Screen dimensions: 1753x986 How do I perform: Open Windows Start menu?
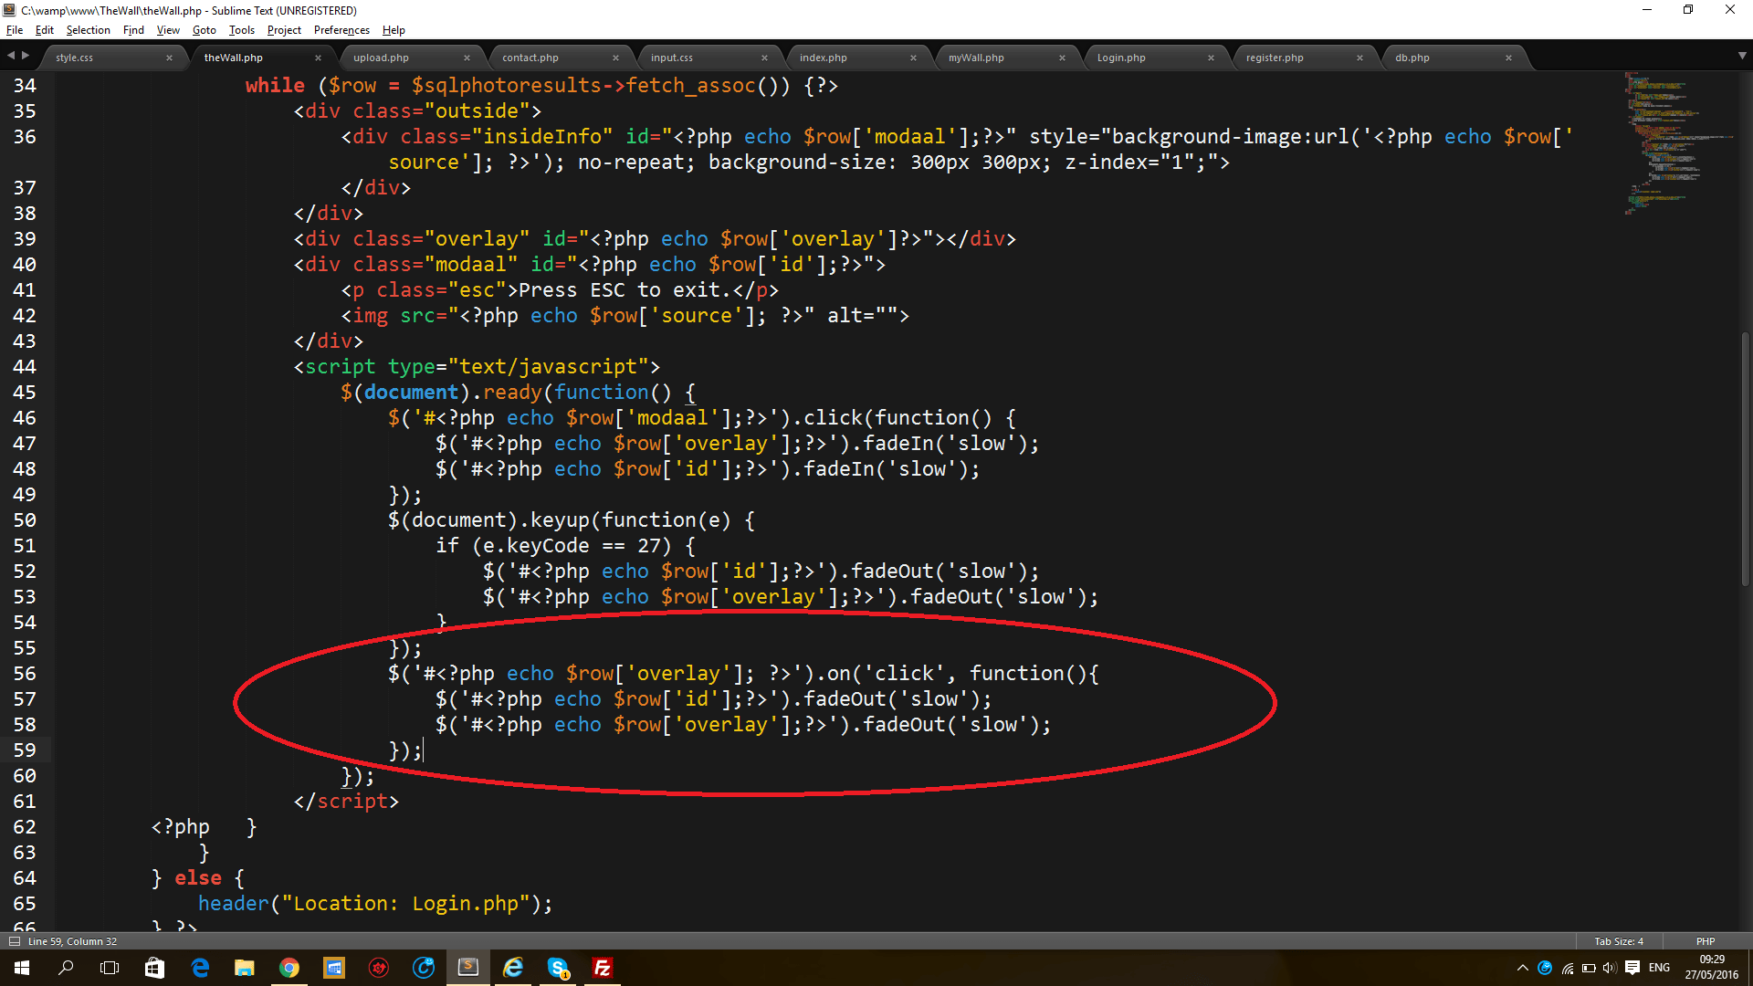click(x=22, y=968)
